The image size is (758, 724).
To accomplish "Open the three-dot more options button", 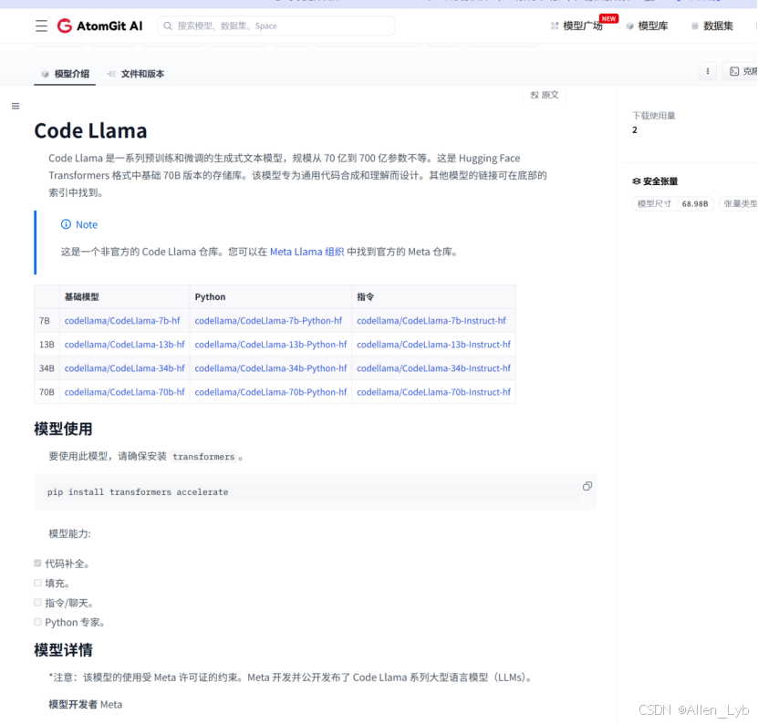I will (x=708, y=71).
